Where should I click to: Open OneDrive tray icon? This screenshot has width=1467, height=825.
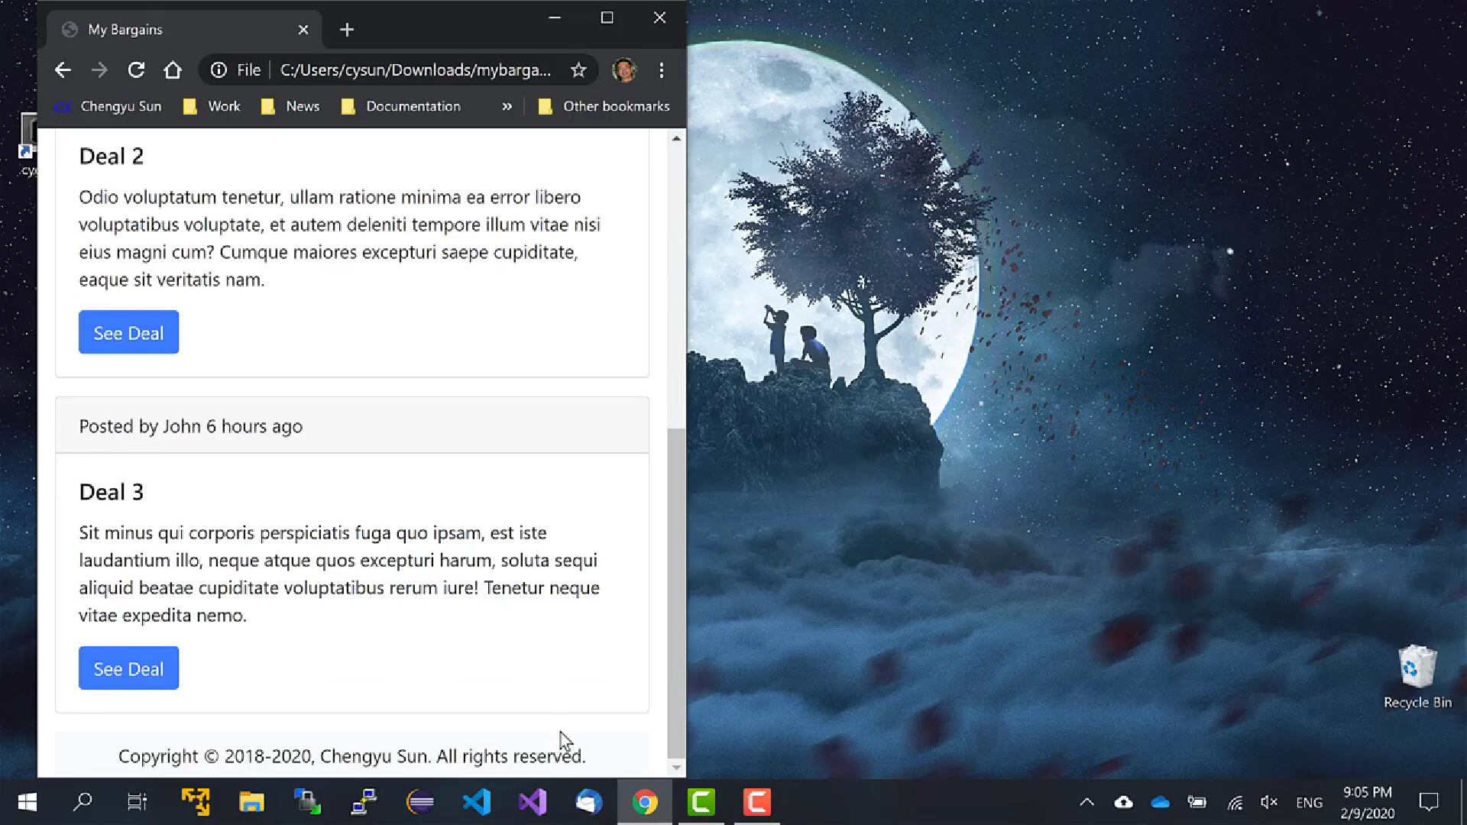[1160, 802]
